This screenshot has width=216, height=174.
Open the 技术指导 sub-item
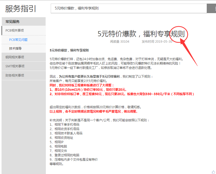[15, 48]
